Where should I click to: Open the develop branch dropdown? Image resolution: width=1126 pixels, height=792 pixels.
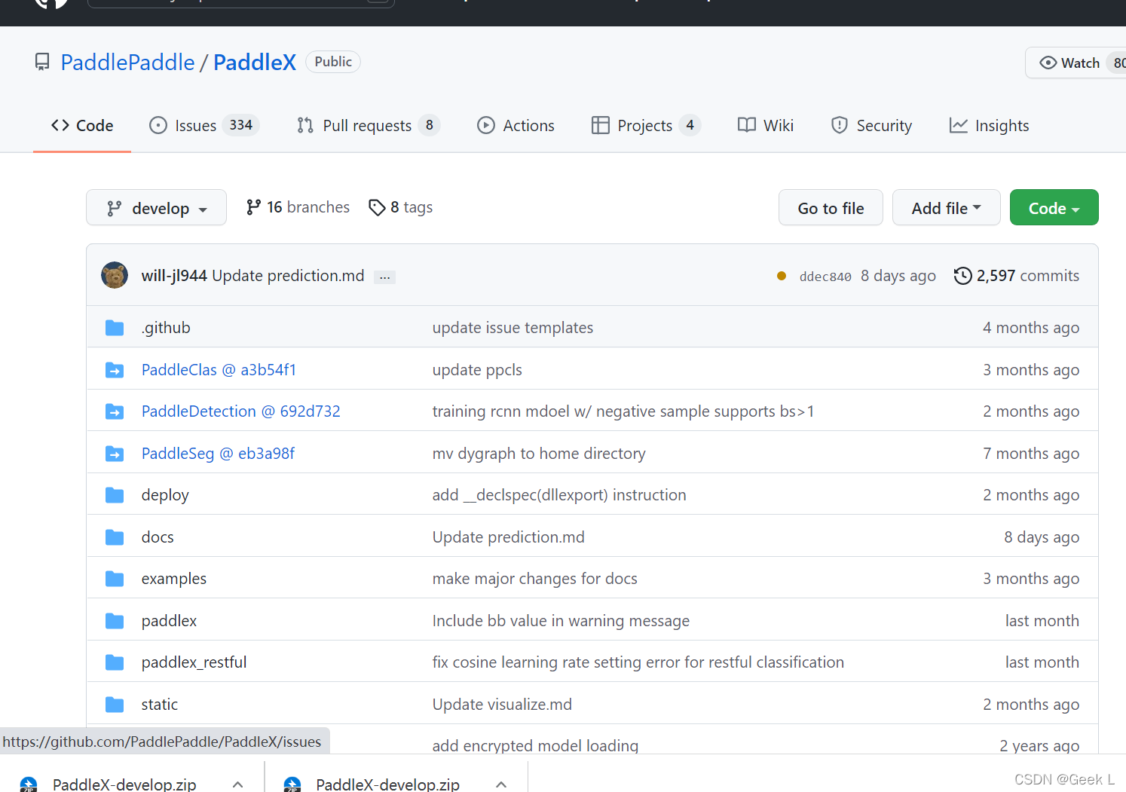pos(156,207)
